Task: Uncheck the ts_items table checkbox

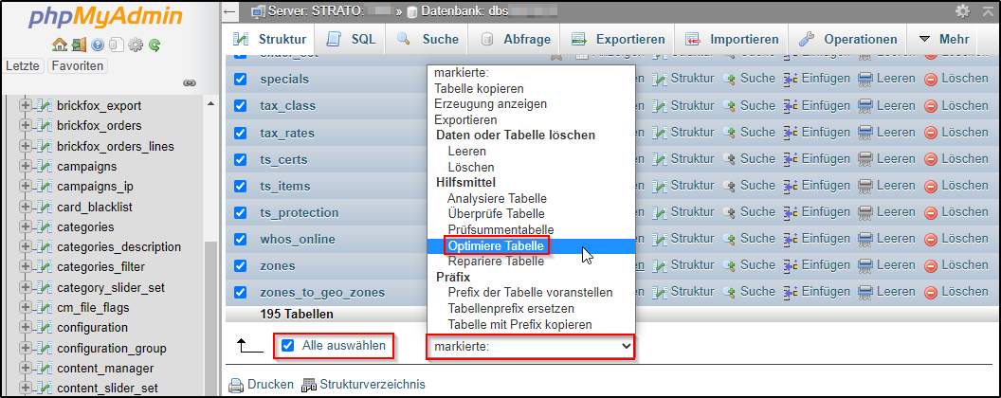Action: (240, 186)
